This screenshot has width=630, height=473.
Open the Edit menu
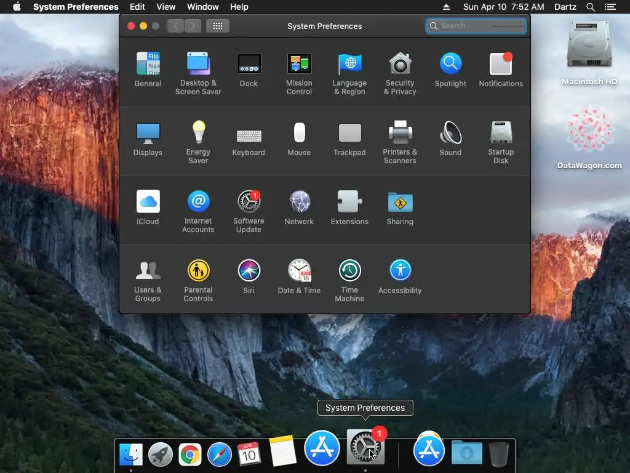pos(137,7)
